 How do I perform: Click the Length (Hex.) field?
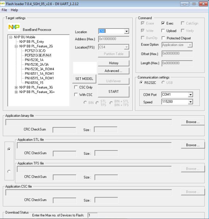tap(177, 63)
